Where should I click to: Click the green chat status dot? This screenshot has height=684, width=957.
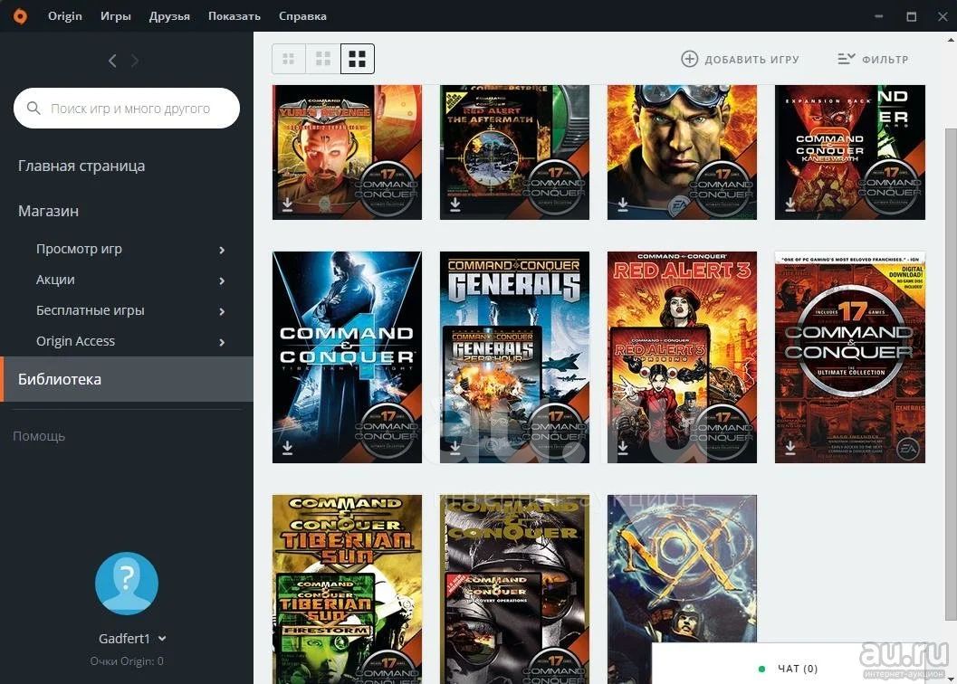761,669
